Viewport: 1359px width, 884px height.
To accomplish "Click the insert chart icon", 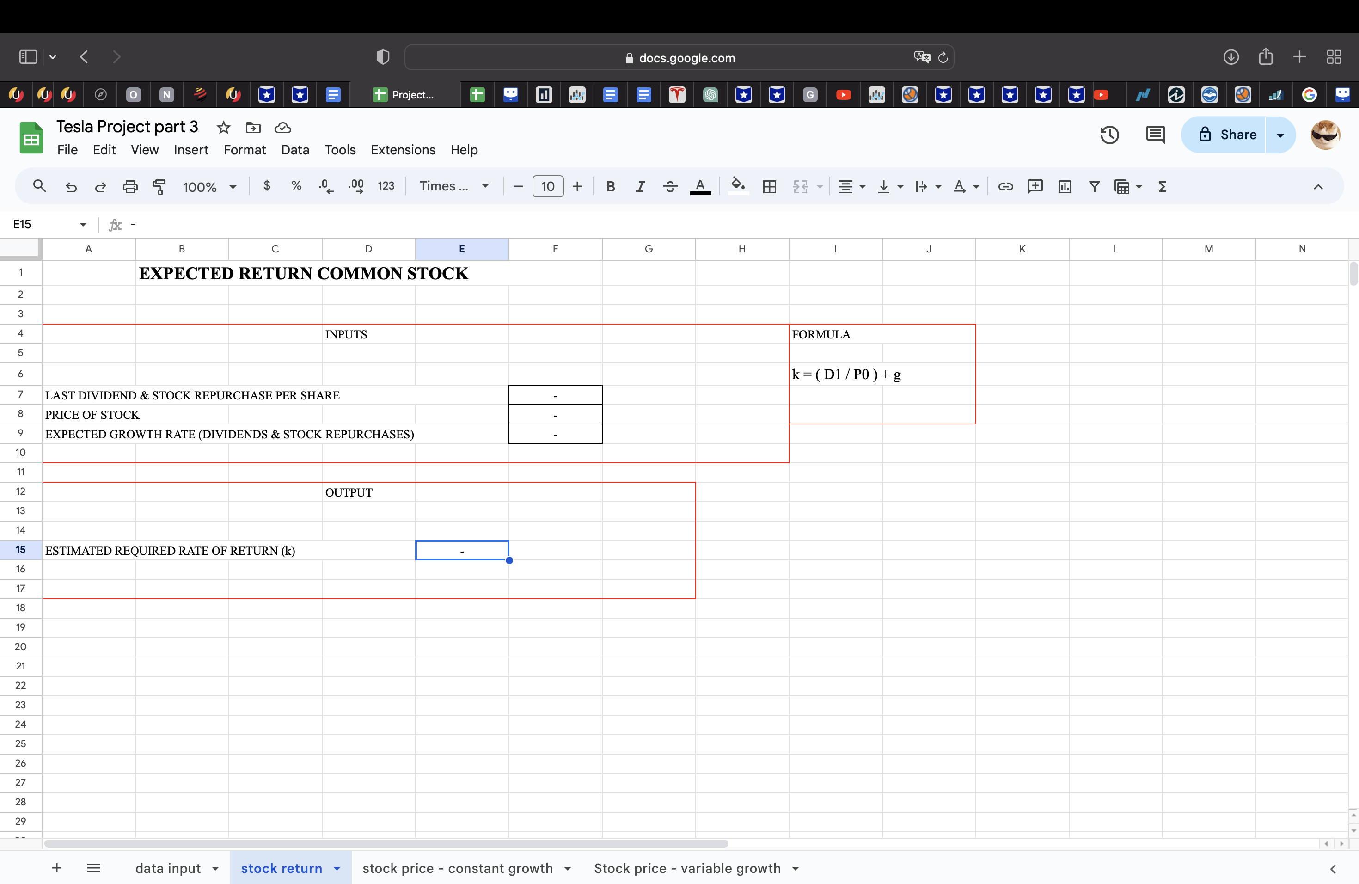I will (1065, 187).
